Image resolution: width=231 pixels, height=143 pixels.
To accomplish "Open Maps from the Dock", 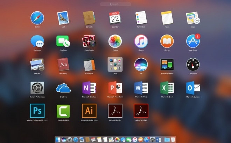I will pyautogui.click(x=111, y=140).
